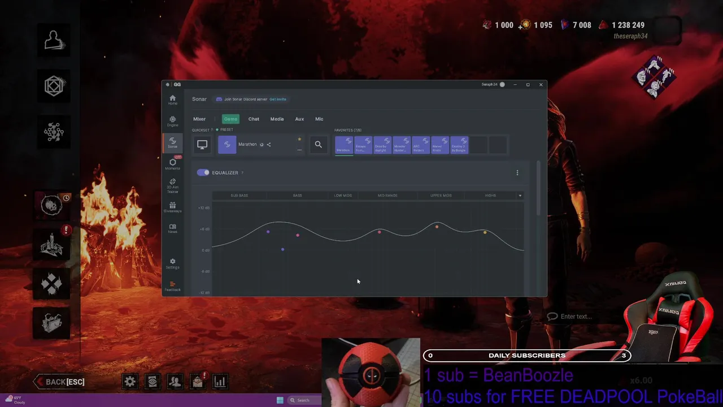Image resolution: width=723 pixels, height=407 pixels.
Task: Click the Low Mids band label
Action: pyautogui.click(x=343, y=196)
